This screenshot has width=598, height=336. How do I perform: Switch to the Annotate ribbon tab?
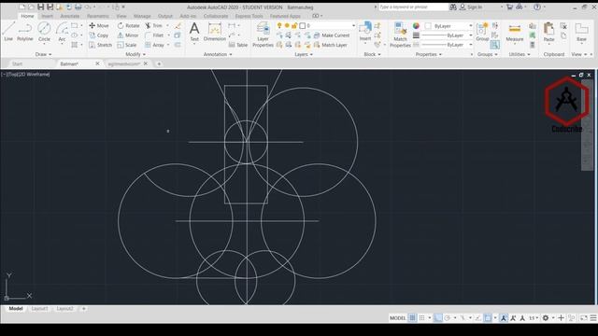tap(70, 16)
